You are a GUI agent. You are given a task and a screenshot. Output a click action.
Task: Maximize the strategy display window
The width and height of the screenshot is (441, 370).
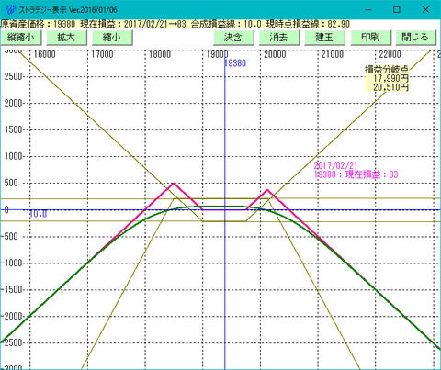point(397,10)
